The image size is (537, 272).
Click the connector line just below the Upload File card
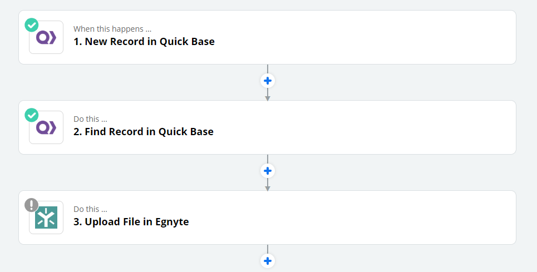[268, 249]
